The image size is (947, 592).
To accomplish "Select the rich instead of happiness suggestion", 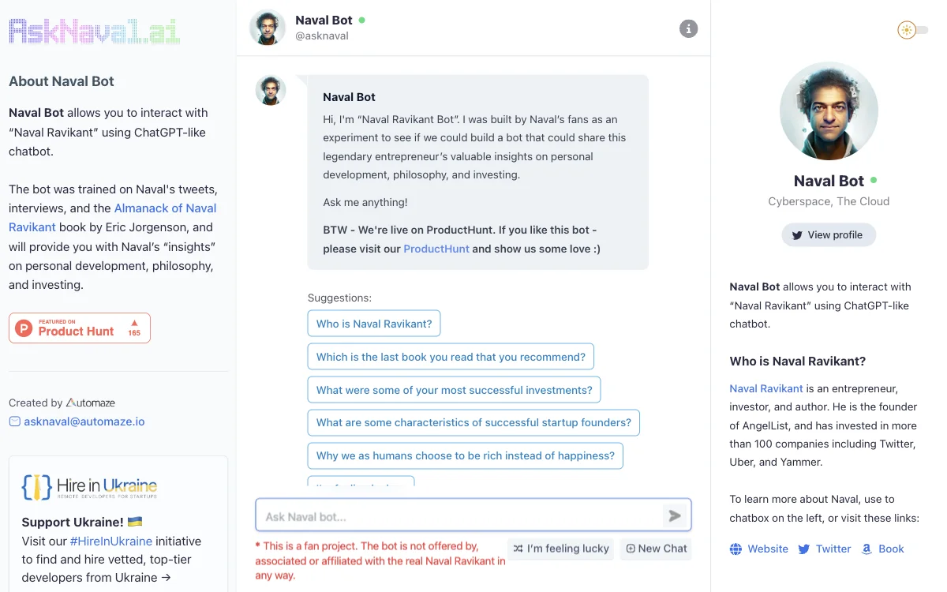I will [466, 455].
